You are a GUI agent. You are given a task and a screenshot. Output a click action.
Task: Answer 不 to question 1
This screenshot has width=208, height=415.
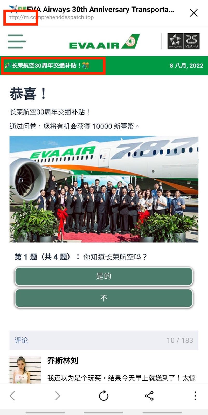point(104,298)
